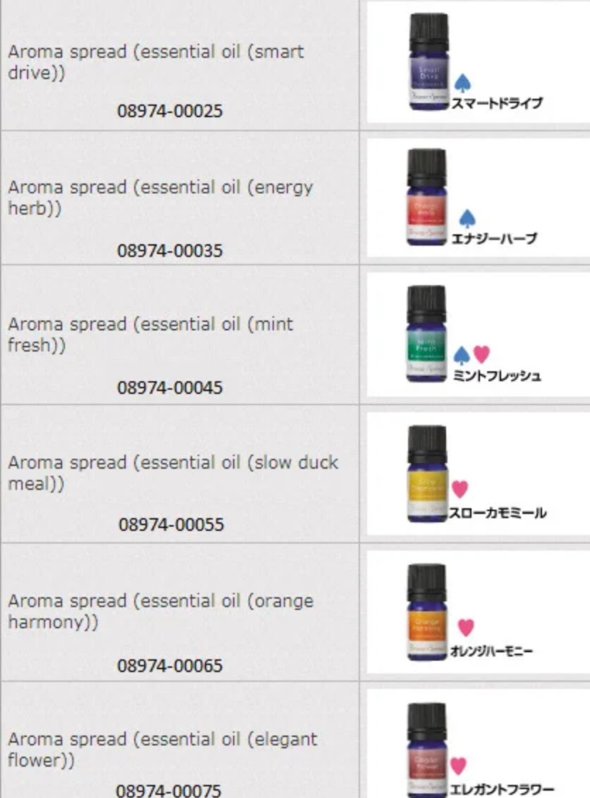590x798 pixels.
Task: Click the pink heart beside Slow Chamomile bottle
Action: (460, 489)
